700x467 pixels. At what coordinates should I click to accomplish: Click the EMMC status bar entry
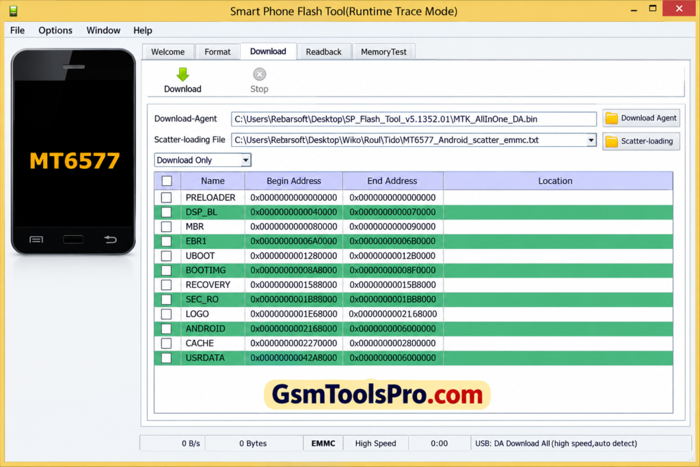pyautogui.click(x=323, y=443)
